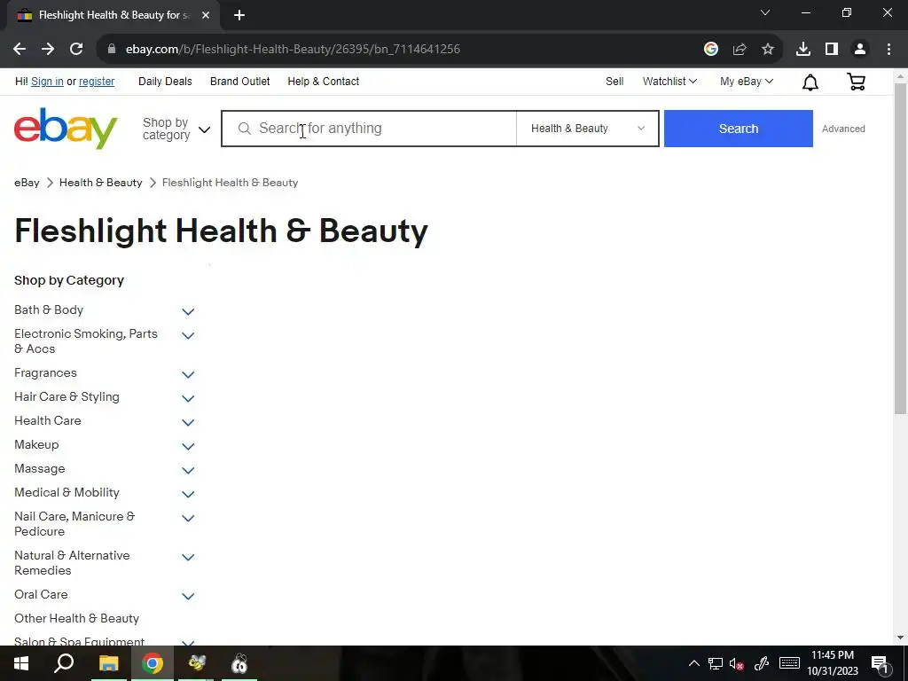Open Brand Outlet page

[239, 82]
